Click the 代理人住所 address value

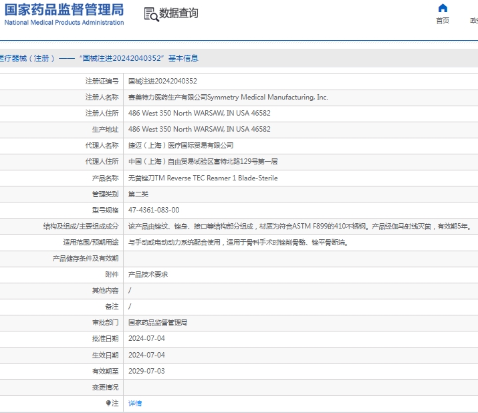pyautogui.click(x=203, y=162)
